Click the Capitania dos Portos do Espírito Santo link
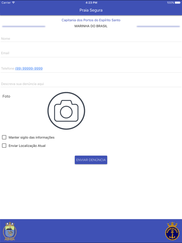182x243 pixels. tap(91, 20)
